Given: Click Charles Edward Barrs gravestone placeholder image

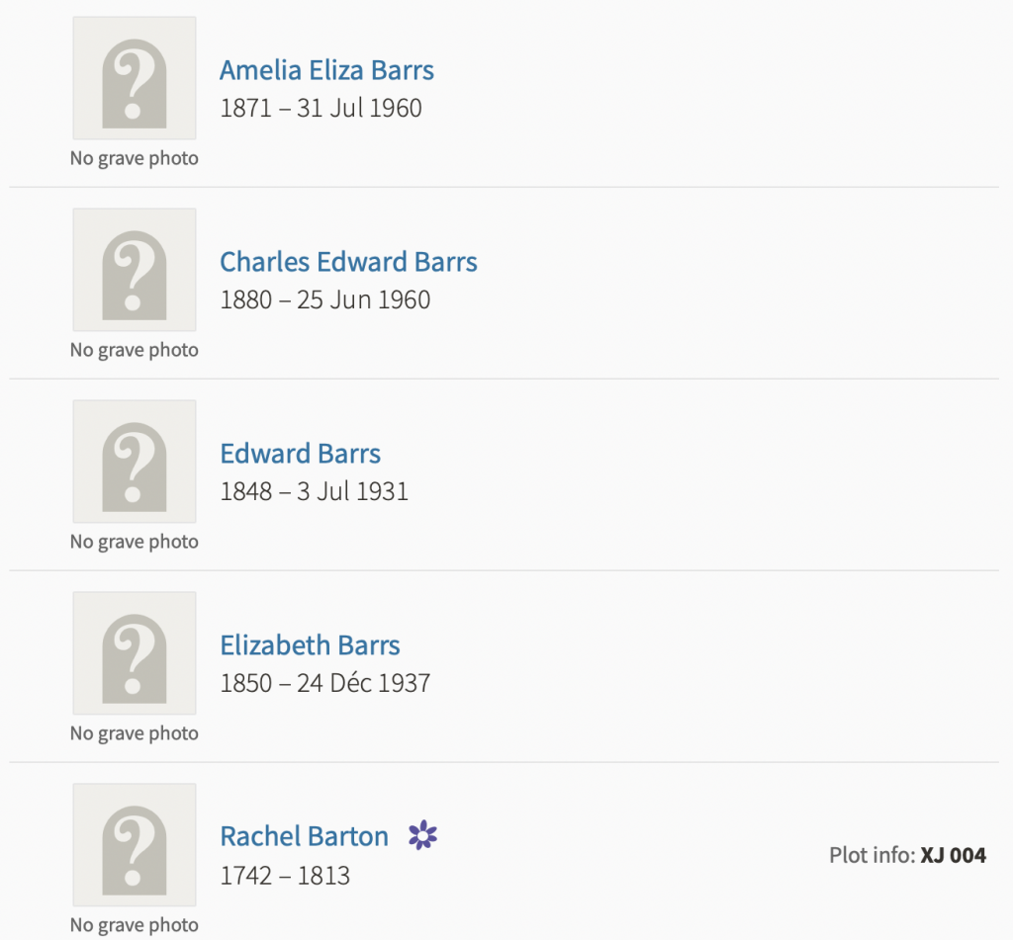Looking at the screenshot, I should click(135, 270).
